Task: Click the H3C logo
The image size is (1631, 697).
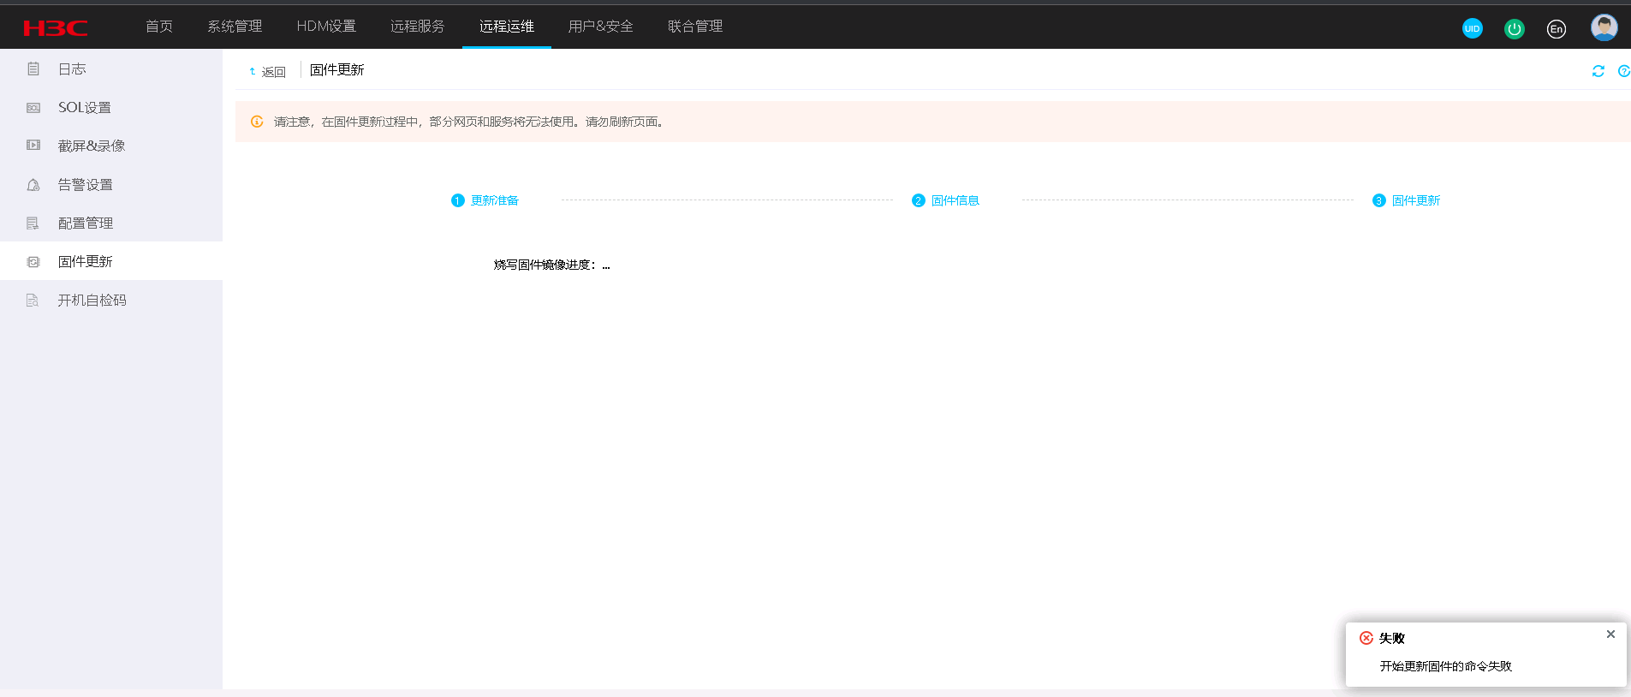Action: (x=56, y=28)
